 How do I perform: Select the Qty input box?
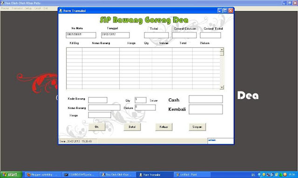point(141,100)
